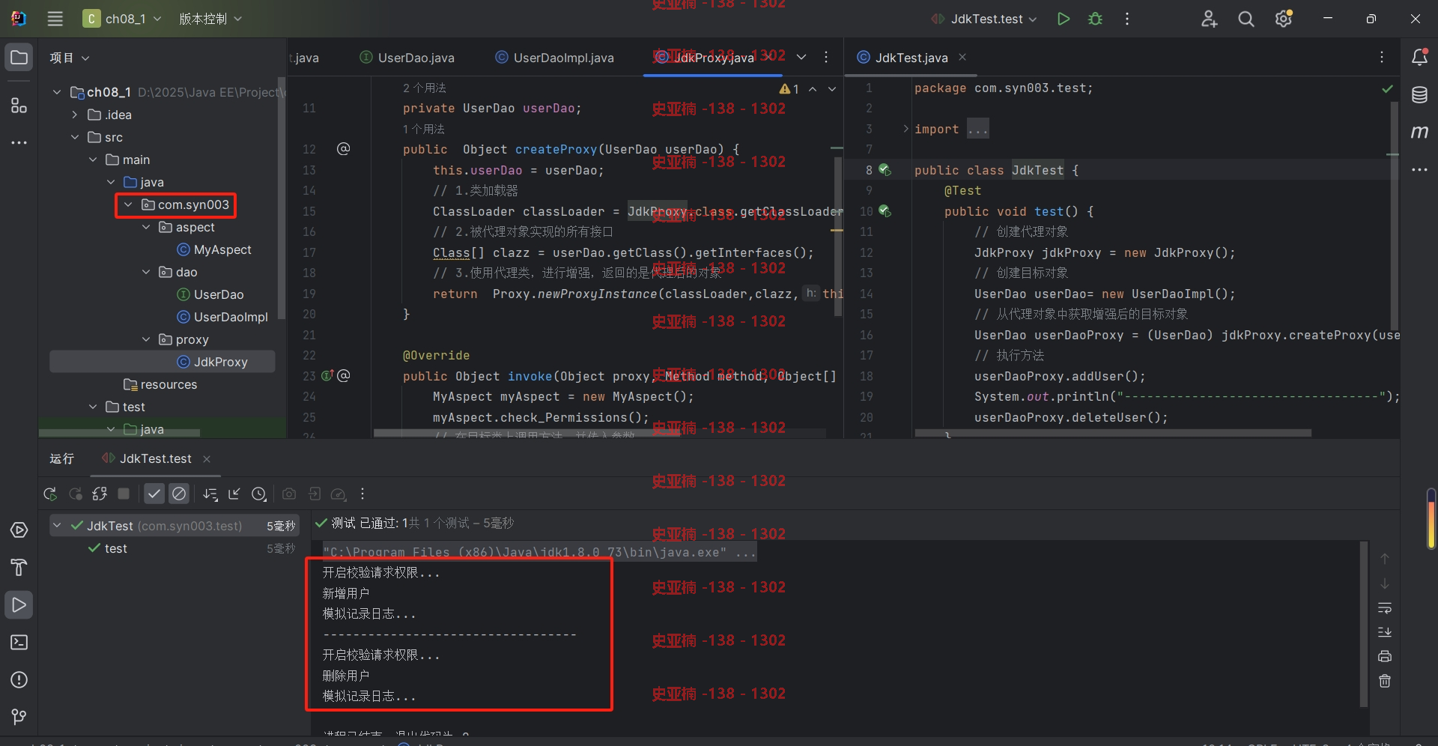
Task: Open the Run tool window icon
Action: pos(19,605)
